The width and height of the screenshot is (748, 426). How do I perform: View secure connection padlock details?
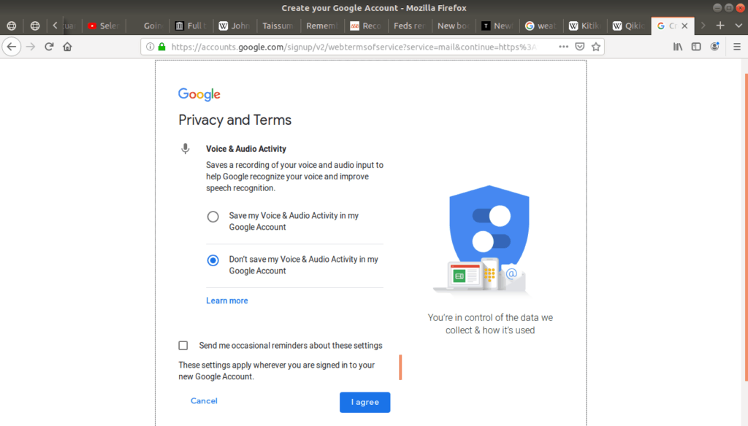(x=161, y=47)
